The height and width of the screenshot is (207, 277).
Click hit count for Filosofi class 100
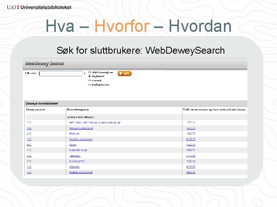pyautogui.click(x=191, y=128)
